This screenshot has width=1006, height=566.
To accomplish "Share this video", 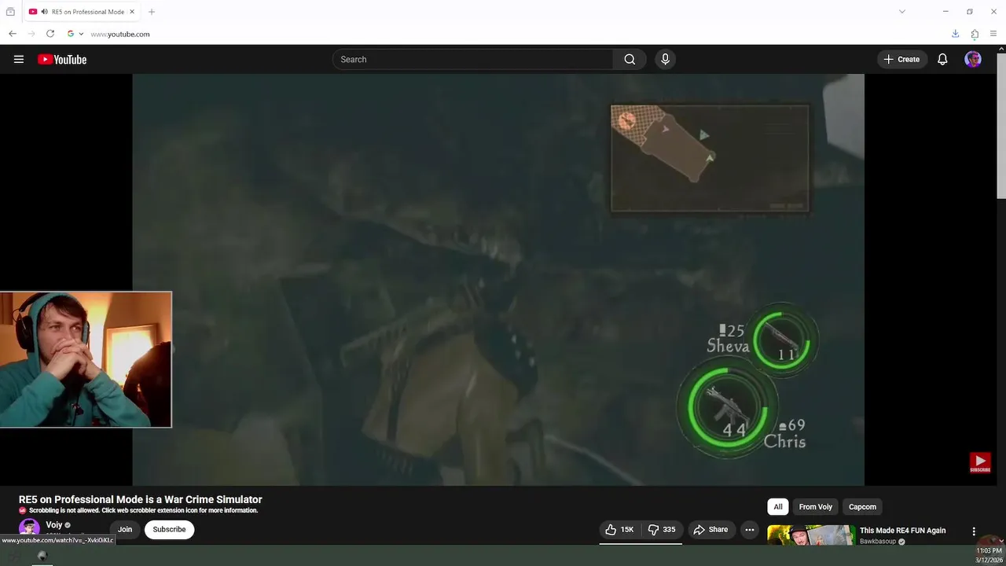I will [710, 530].
